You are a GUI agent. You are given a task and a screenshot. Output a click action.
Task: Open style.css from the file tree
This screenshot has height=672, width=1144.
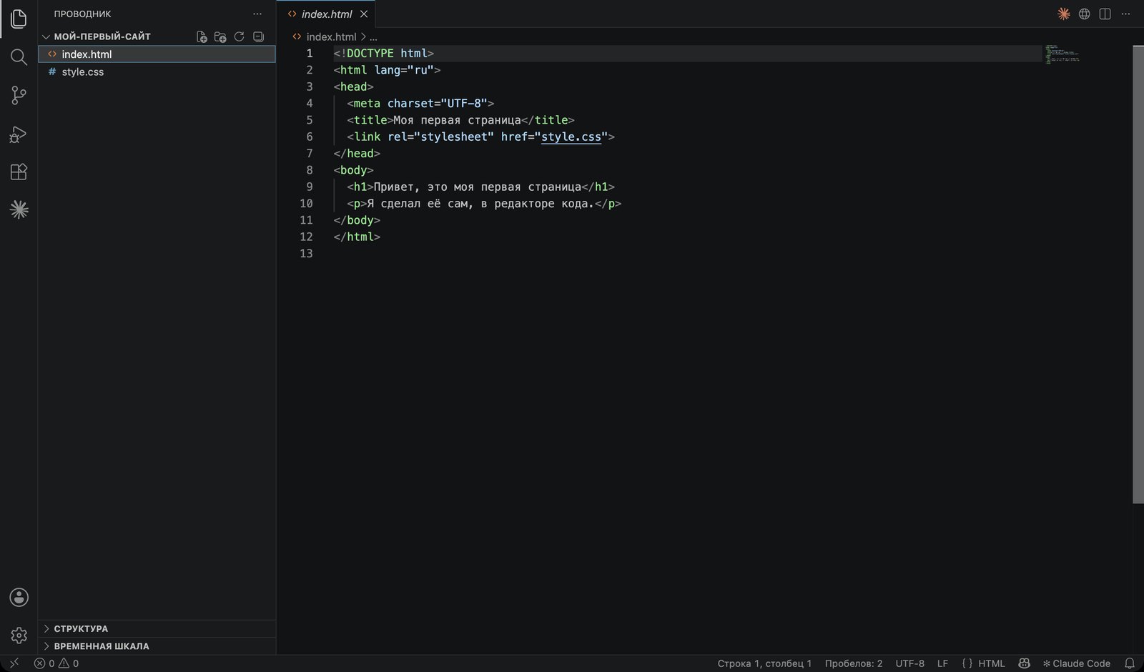157,71
